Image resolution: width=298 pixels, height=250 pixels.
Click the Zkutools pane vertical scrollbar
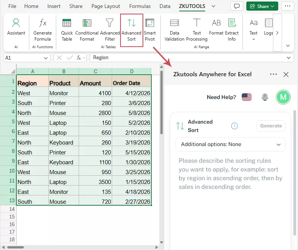coord(295,173)
